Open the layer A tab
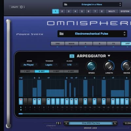 click(85, 44)
